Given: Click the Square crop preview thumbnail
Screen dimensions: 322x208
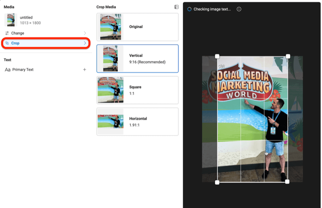Looking at the screenshot, I should coord(110,90).
